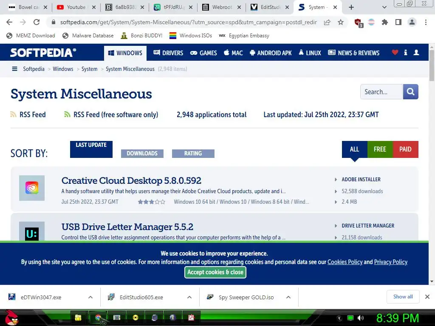Click the Softpedia user account icon
This screenshot has height=326, width=435.
point(416,52)
